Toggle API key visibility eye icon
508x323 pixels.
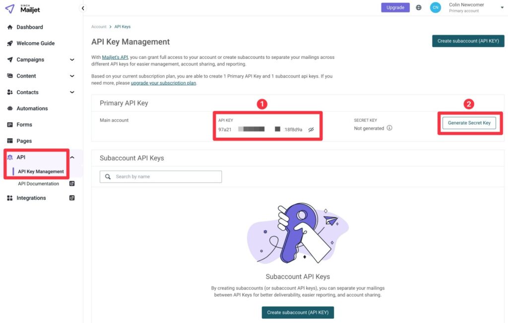click(311, 129)
